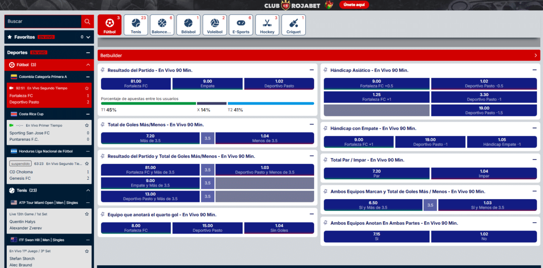Collapse Hándicap Asiático market panel
Screen dimensions: 543x268
[x=535, y=70]
